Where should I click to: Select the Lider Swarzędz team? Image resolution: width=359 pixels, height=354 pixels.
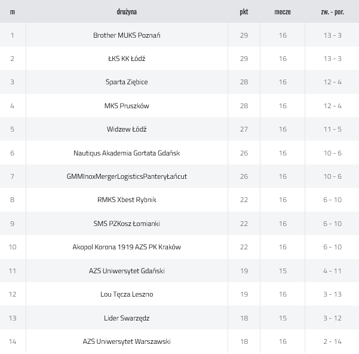click(127, 318)
